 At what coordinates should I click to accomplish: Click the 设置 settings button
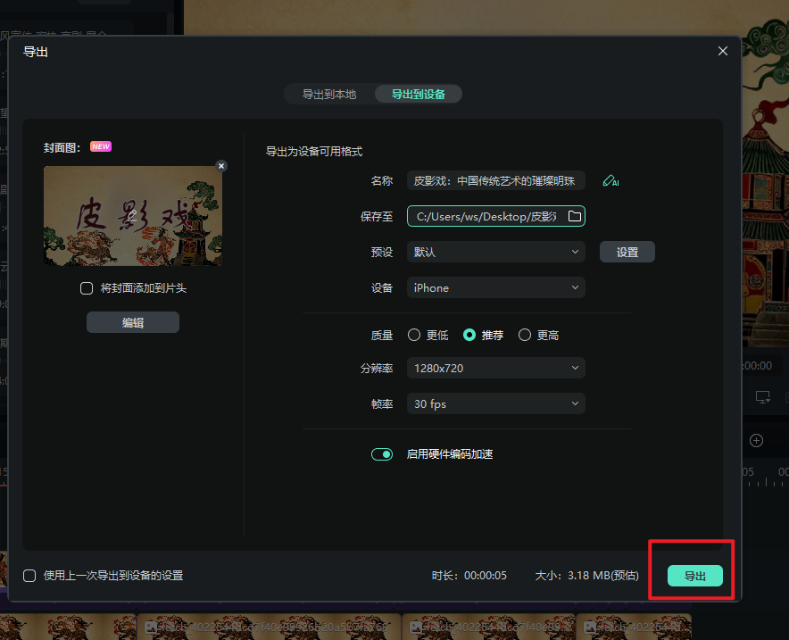tap(627, 252)
